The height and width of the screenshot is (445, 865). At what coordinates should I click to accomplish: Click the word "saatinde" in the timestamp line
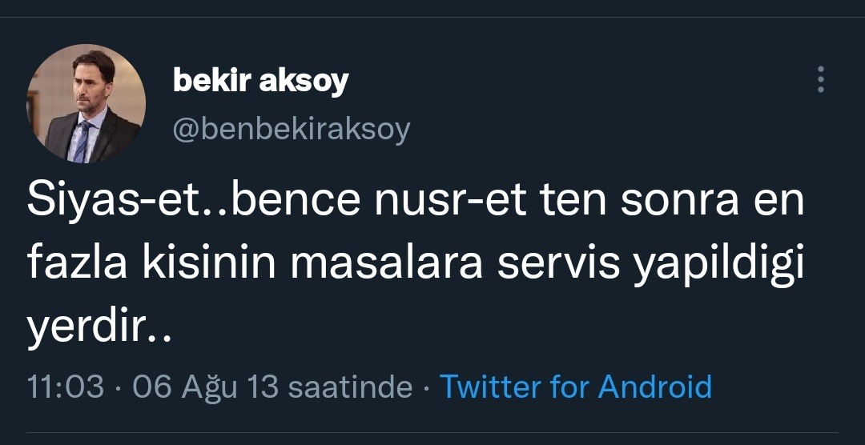[x=349, y=387]
